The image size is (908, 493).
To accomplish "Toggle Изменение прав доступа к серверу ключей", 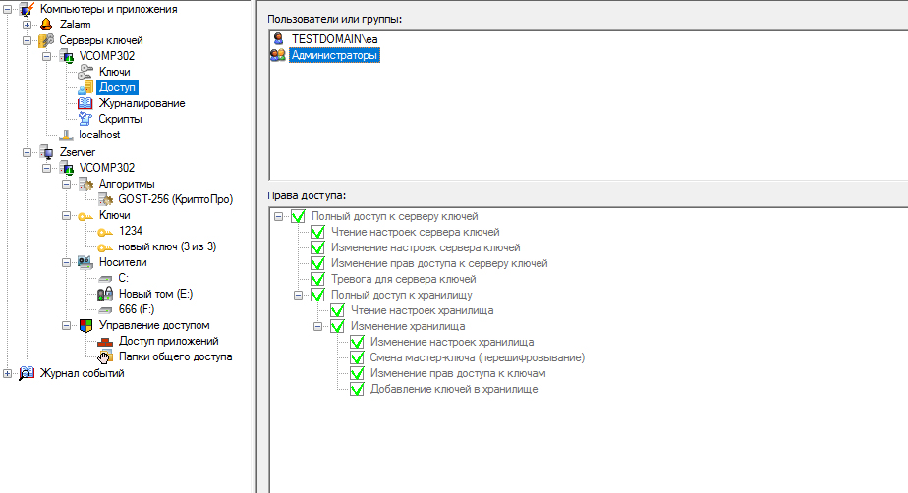I will point(318,263).
